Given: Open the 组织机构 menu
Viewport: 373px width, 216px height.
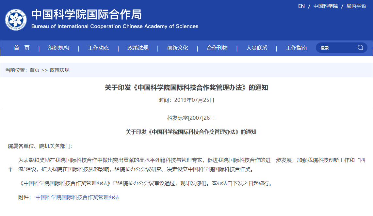Looking at the screenshot, I should click(x=59, y=48).
